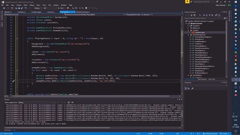This screenshot has width=240, height=135.
Task: Pin the Output panel
Action: tap(180, 99)
